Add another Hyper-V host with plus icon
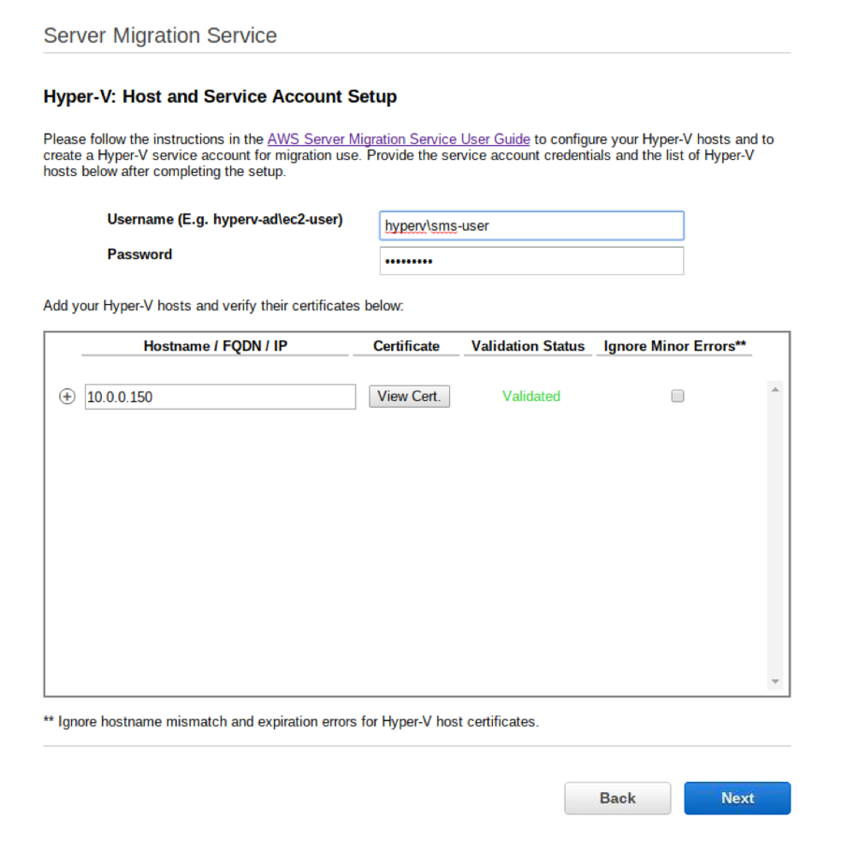The width and height of the screenshot is (841, 851). pyautogui.click(x=66, y=397)
